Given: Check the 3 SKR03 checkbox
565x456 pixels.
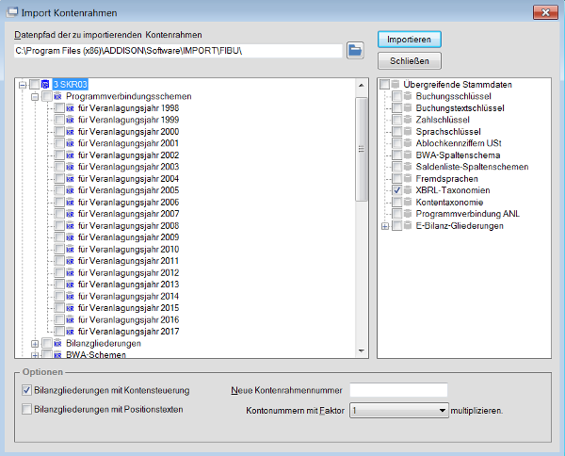Looking at the screenshot, I should coord(35,85).
